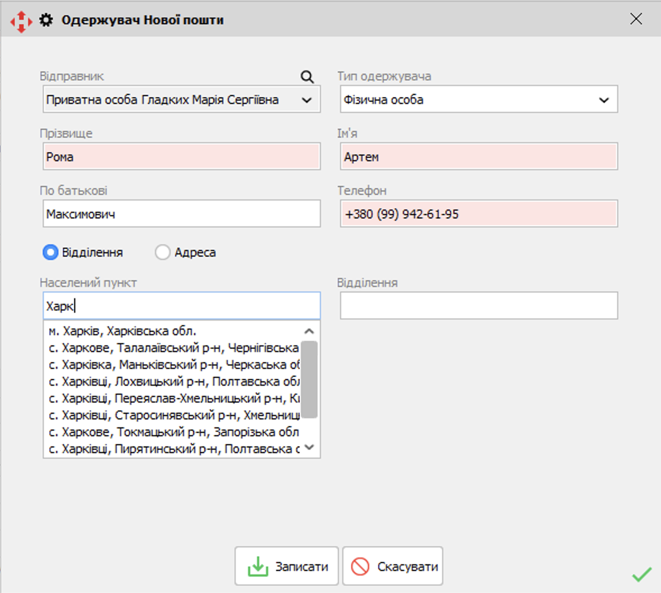Focus the Відділення input field
This screenshot has height=593, width=661.
[x=479, y=306]
